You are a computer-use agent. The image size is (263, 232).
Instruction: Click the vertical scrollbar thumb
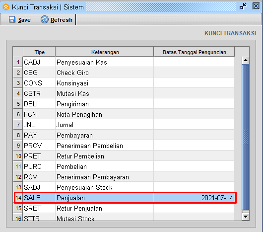point(246,137)
